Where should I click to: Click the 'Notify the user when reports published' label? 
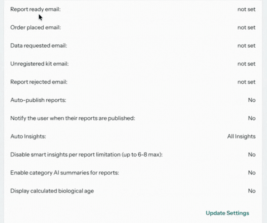73,118
